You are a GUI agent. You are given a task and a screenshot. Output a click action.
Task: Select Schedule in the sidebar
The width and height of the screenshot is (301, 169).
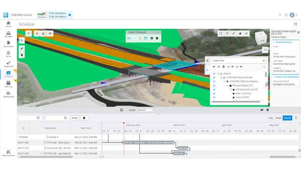(8, 74)
